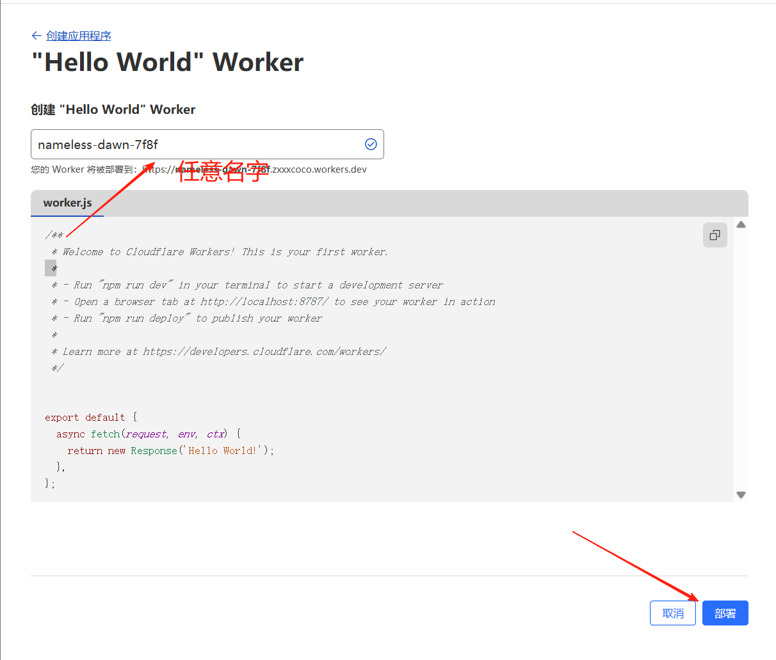Go back via the 创建应用程序 link
Image resolution: width=776 pixels, height=660 pixels.
coord(78,36)
